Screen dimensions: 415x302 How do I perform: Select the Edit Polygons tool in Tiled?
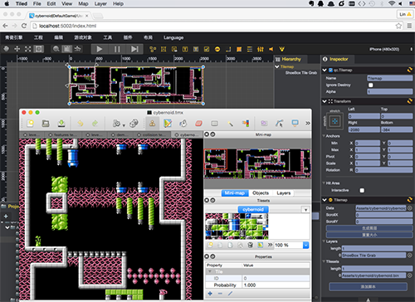click(x=280, y=123)
